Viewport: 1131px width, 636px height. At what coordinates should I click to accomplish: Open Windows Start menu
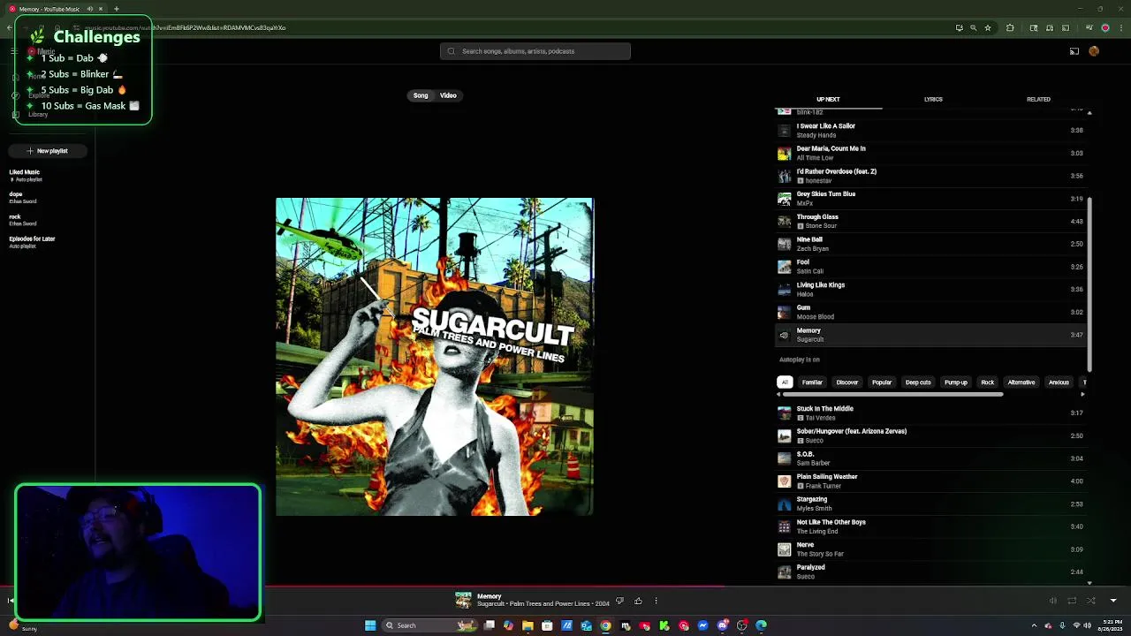click(370, 625)
